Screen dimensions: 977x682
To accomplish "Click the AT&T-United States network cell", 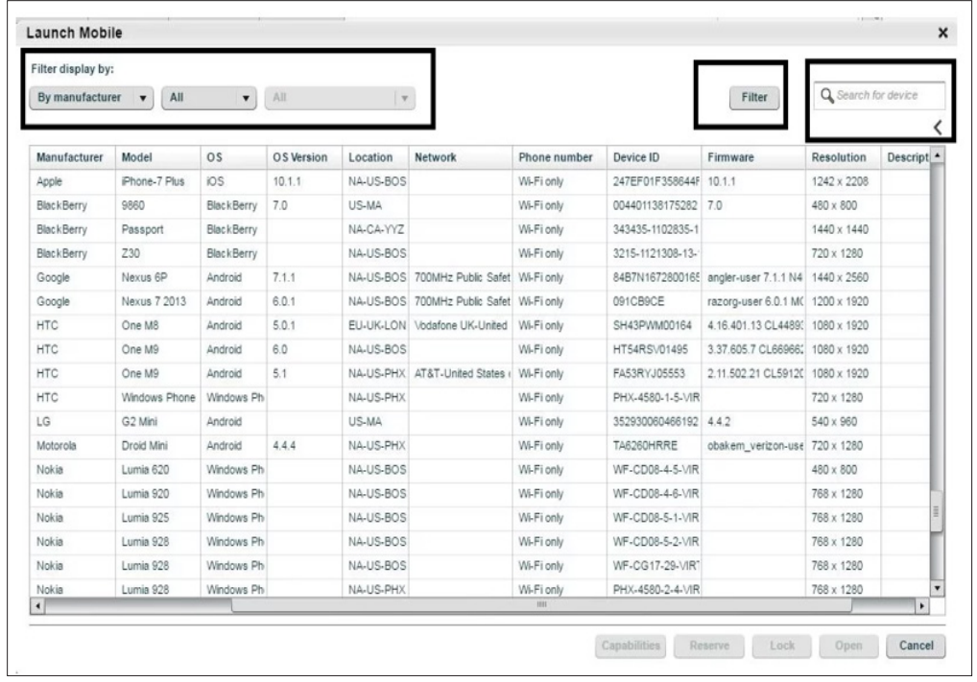I will tap(461, 374).
